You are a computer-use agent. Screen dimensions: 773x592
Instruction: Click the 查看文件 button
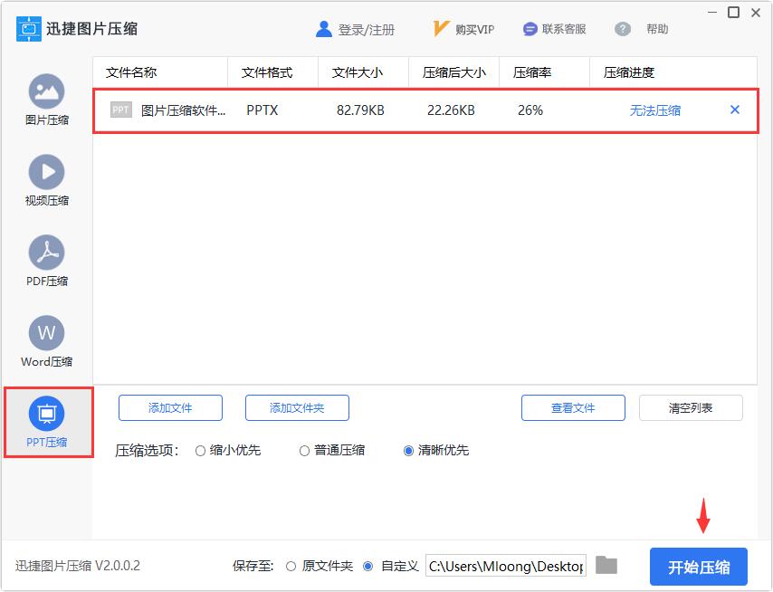[573, 407]
